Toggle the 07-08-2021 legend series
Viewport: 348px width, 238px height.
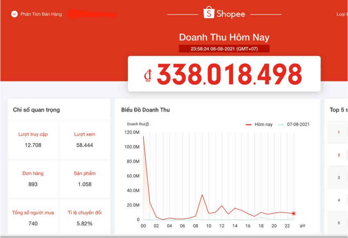pos(294,124)
